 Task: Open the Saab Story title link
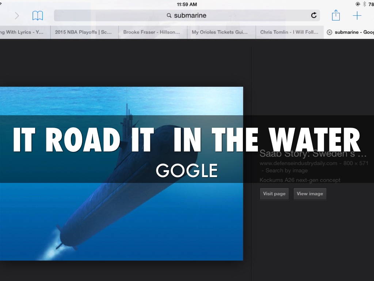(313, 153)
